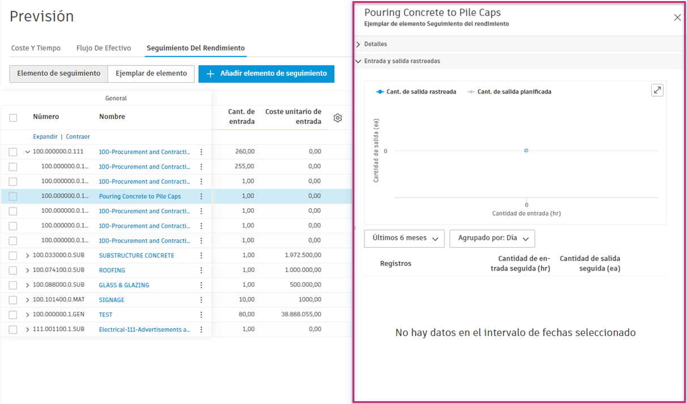This screenshot has width=687, height=404.
Task: Click the data point on the chart
Action: (526, 151)
